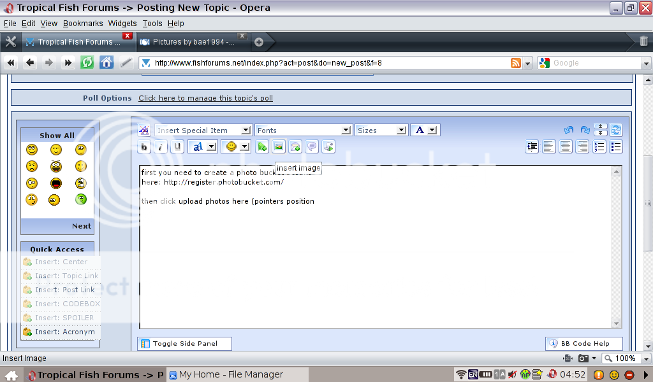
Task: Open the Bookmarks menu
Action: tap(83, 24)
